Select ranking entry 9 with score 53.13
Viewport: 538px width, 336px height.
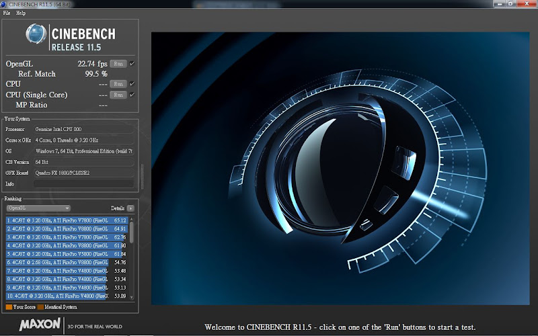[67, 288]
